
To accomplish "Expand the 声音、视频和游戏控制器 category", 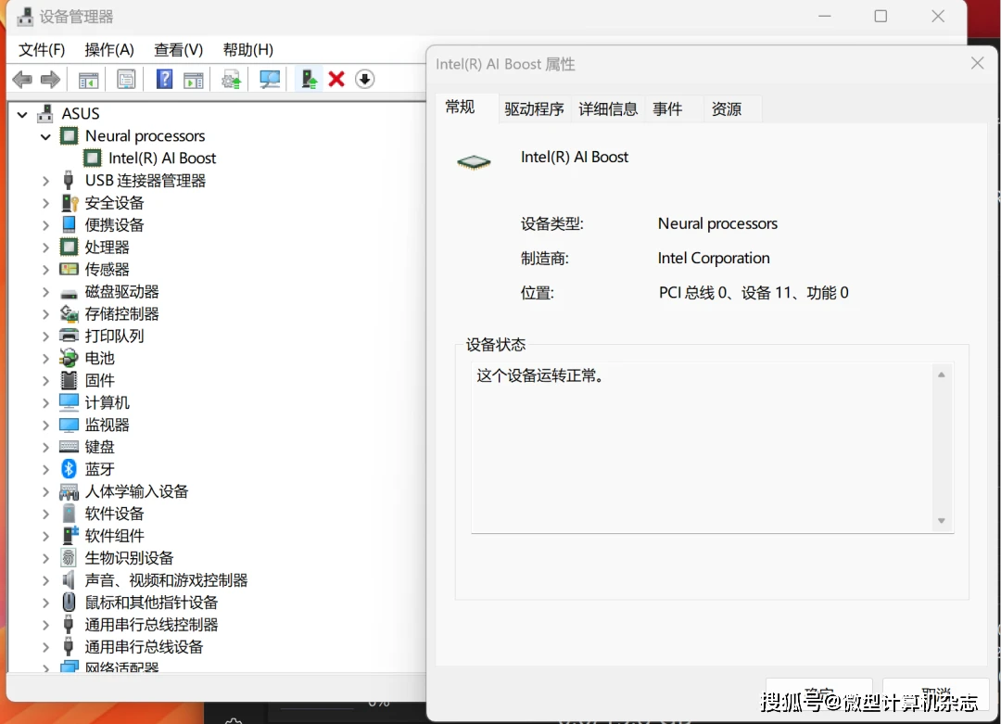I will (45, 580).
